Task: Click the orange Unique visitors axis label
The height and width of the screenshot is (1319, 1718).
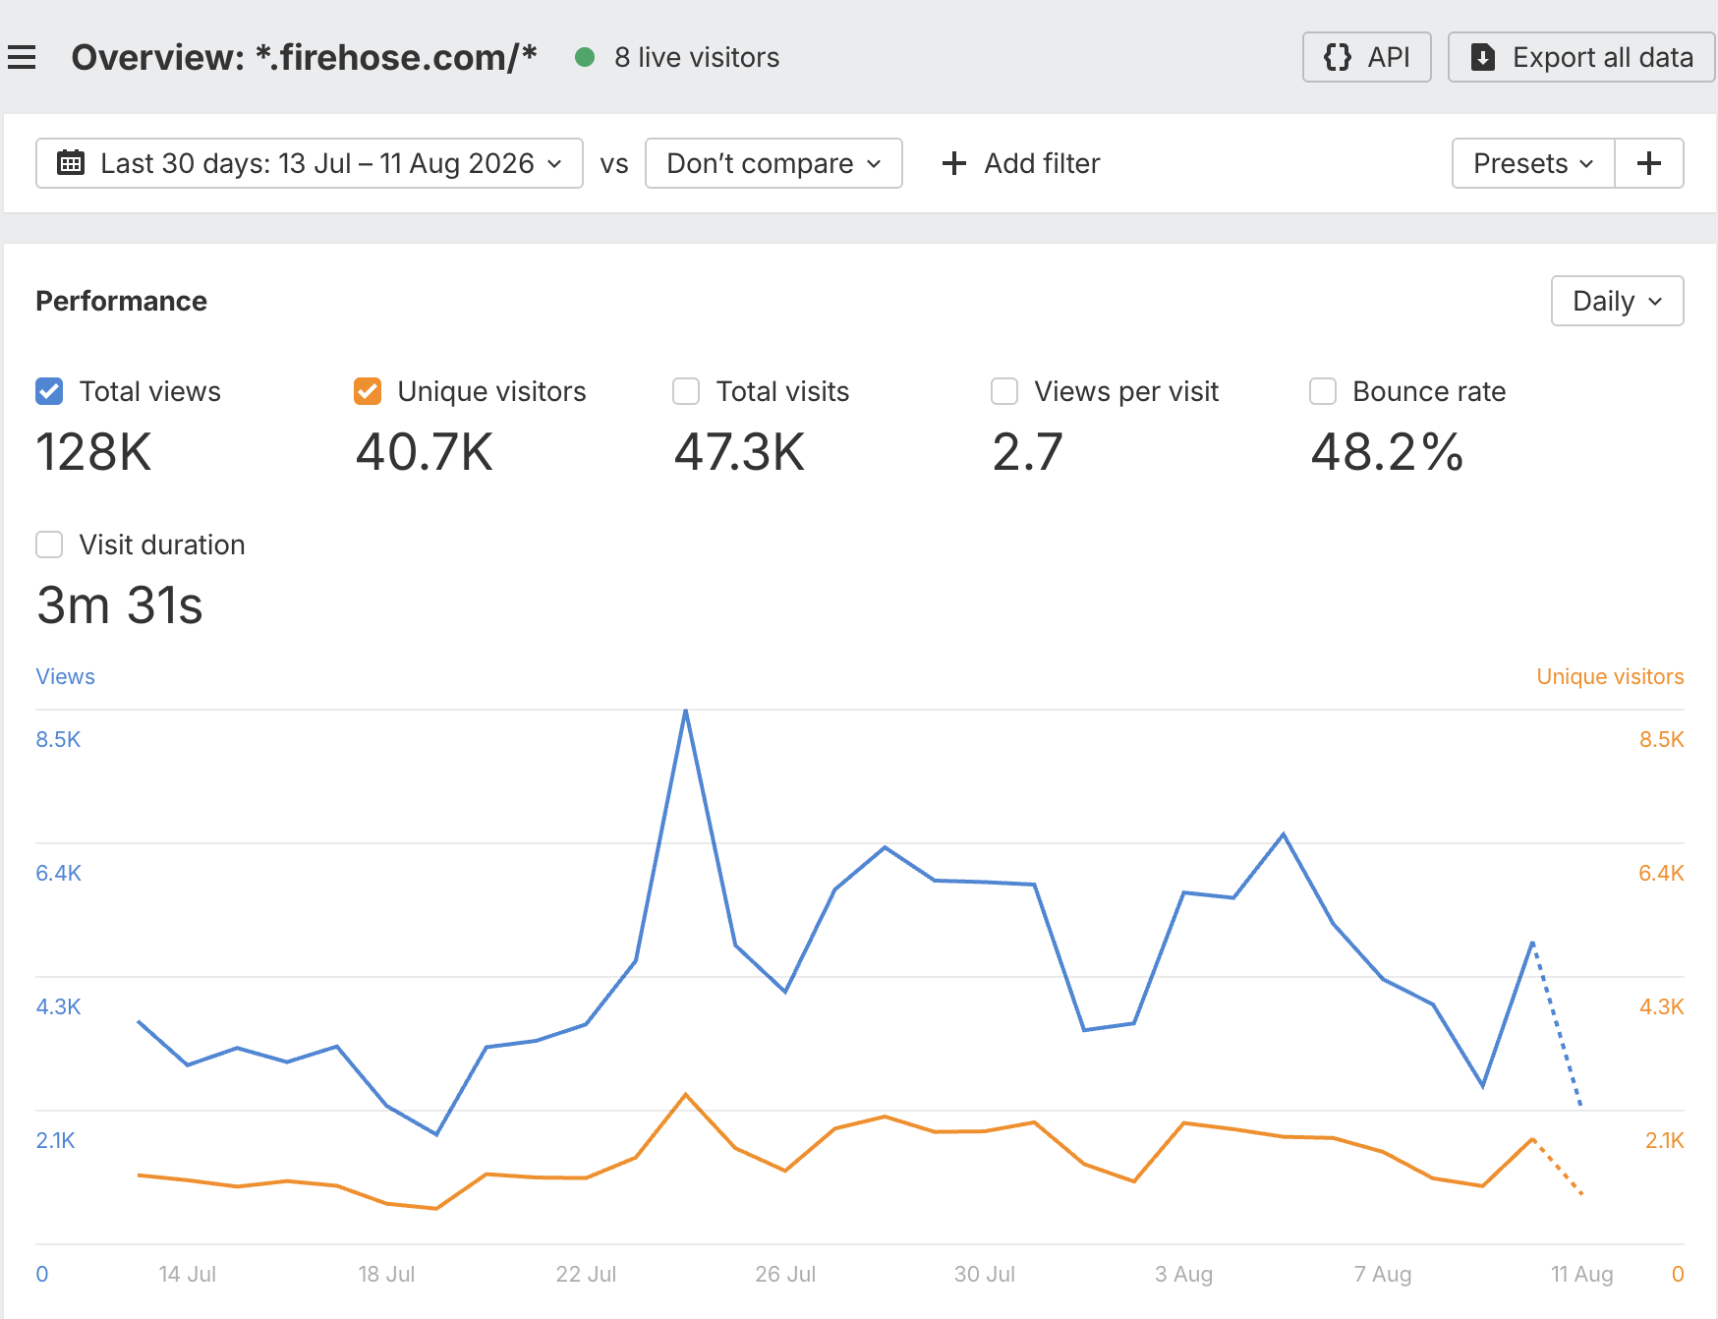Action: (1610, 676)
